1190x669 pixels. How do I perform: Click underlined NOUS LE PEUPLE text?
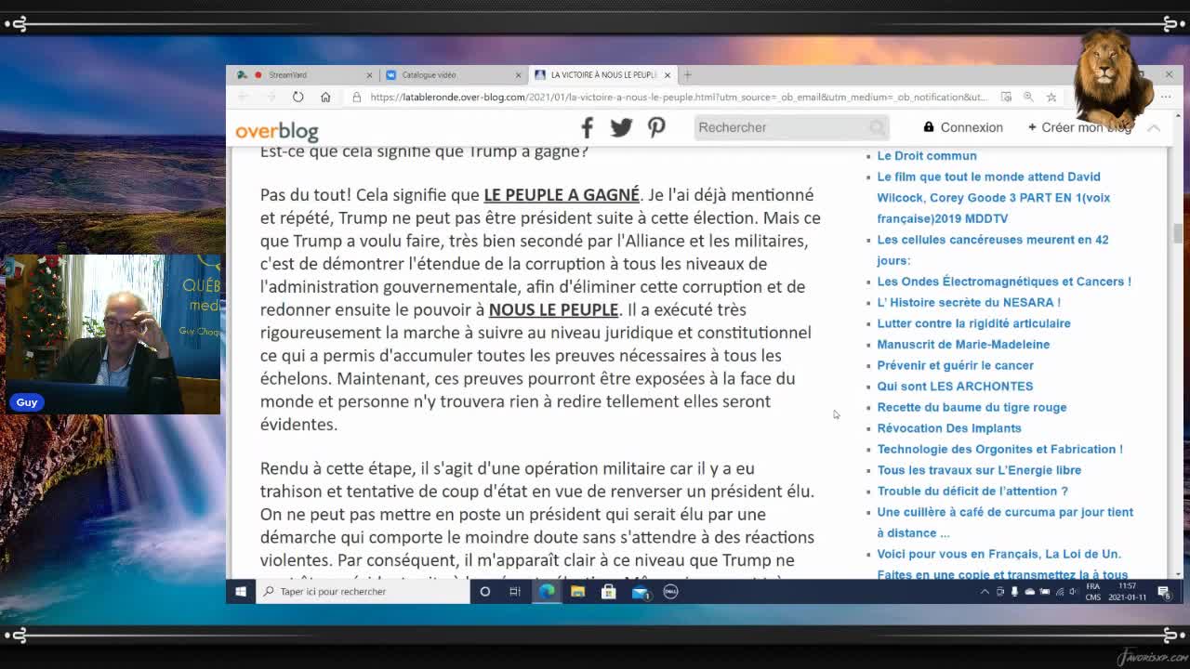pos(553,309)
